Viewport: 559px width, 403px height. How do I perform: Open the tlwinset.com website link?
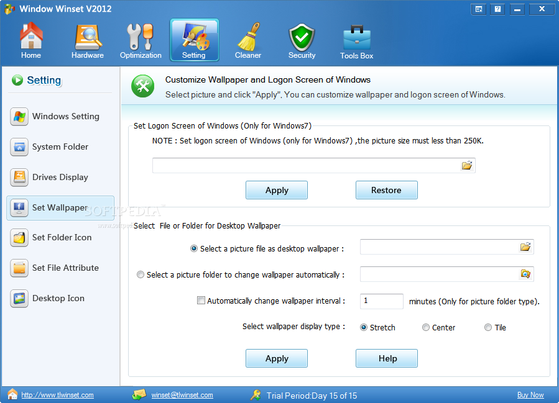click(x=57, y=395)
